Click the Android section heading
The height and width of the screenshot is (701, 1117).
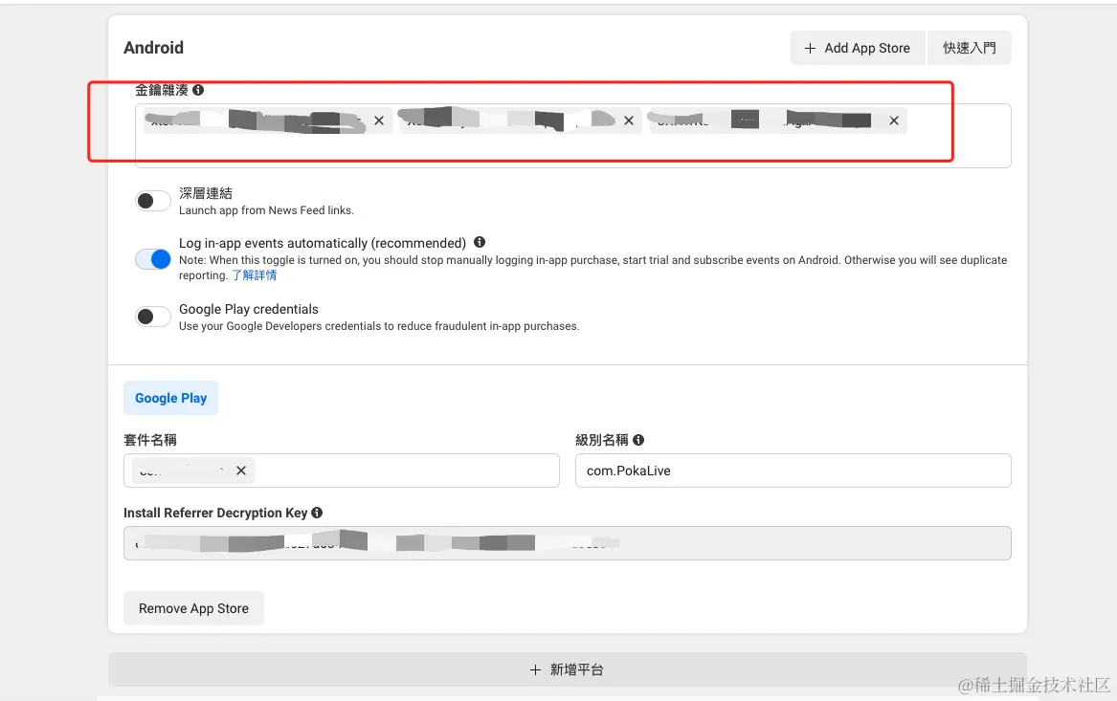tap(153, 48)
